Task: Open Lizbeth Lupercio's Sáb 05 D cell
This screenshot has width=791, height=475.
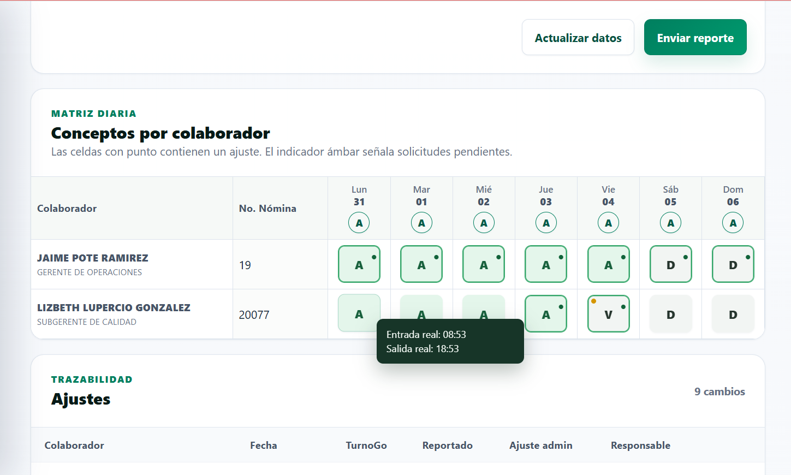Action: pos(670,314)
